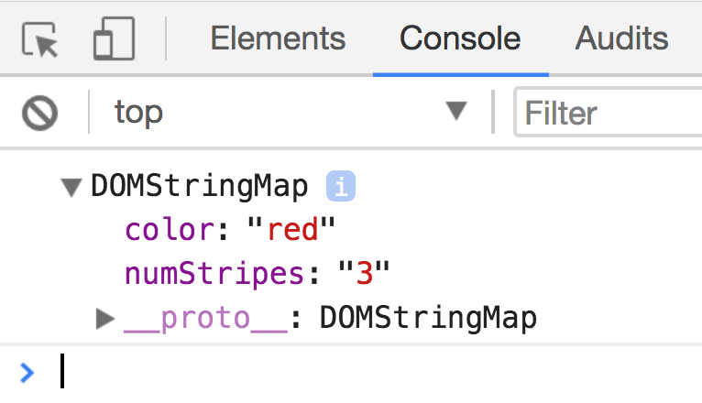Focus the console command input line
702x403 pixels.
tap(367, 372)
